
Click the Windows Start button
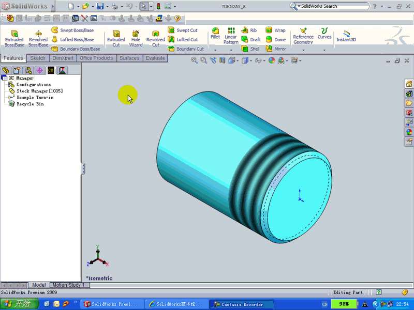19,304
